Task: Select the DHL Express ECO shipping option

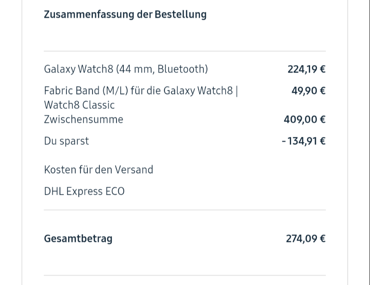Action: coord(84,191)
